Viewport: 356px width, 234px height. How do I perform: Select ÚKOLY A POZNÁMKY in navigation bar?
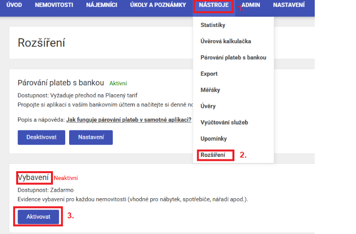pos(158,5)
